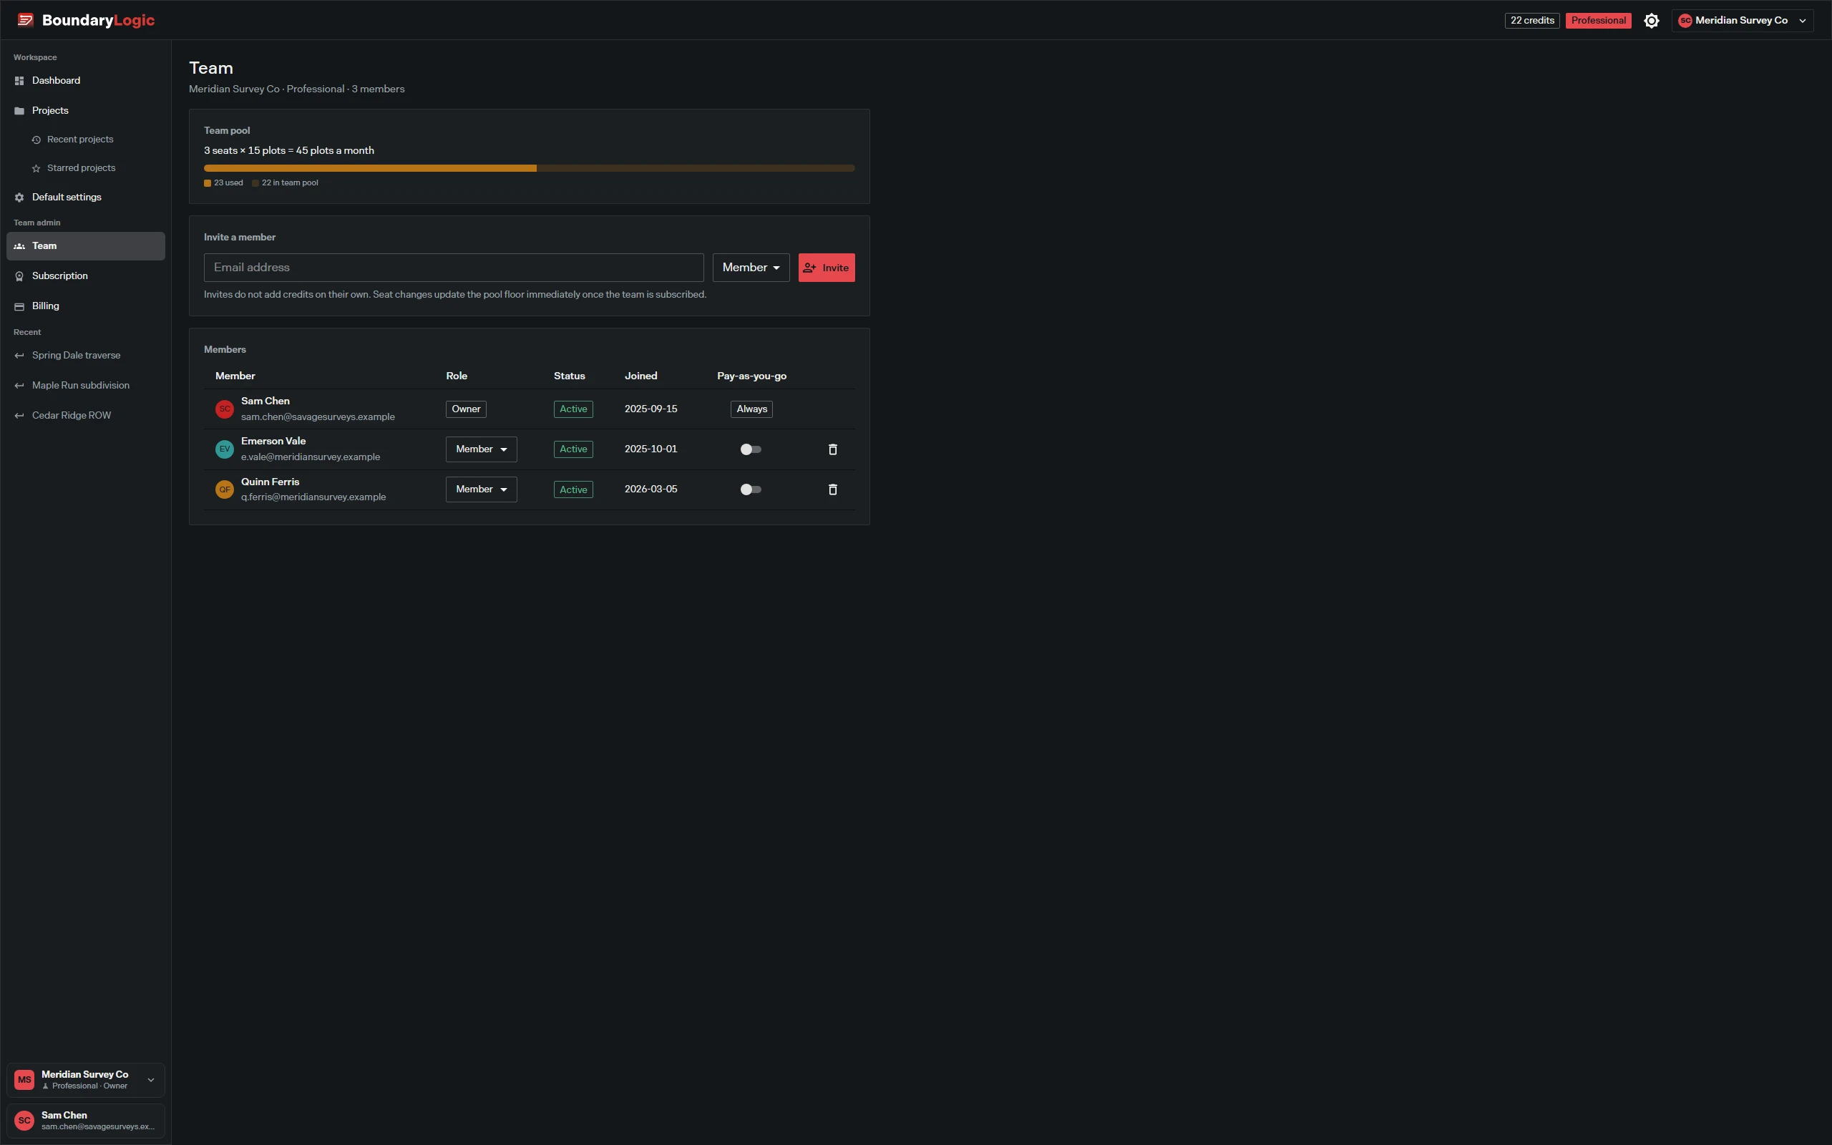Click Quinn Ferris's QF avatar
The height and width of the screenshot is (1145, 1832).
tap(225, 489)
